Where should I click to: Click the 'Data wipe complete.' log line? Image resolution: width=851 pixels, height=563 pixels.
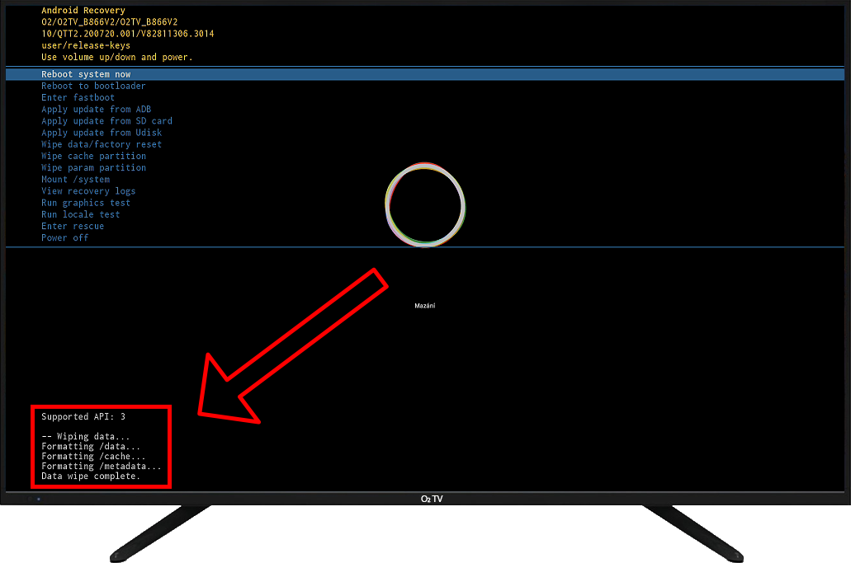click(91, 476)
